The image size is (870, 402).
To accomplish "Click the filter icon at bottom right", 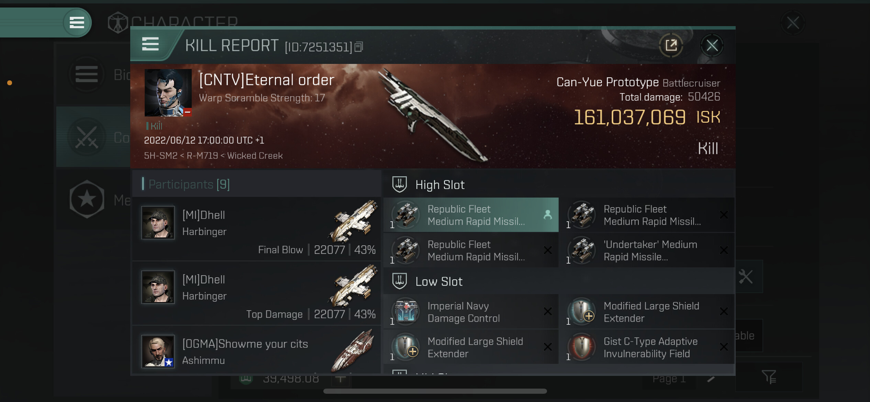I will click(769, 377).
